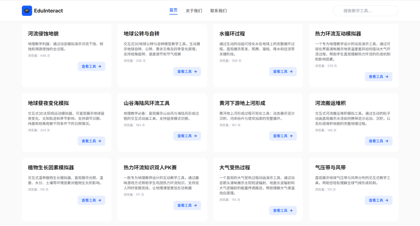Click the 浏览量: 204 次 view count
Viewport: 420px width, 226px height.
39,130
